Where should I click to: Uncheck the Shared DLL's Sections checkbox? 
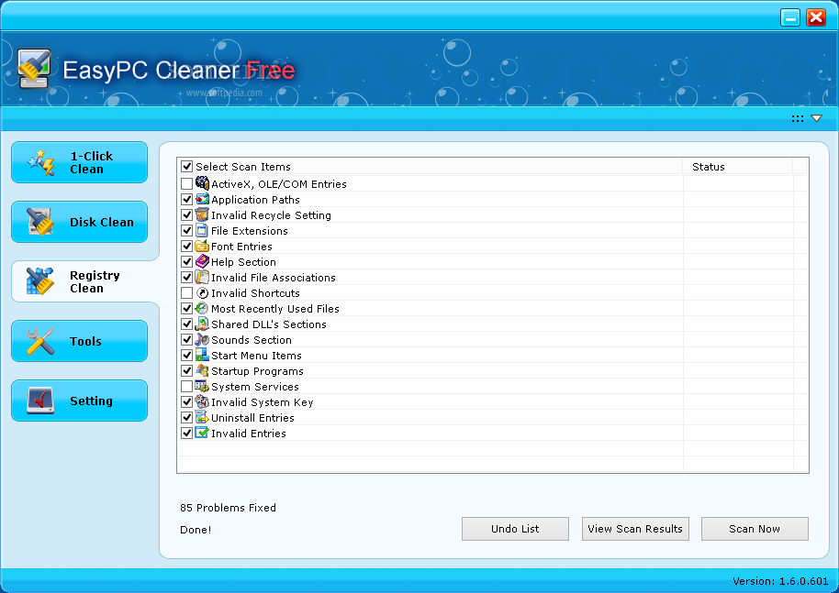186,324
